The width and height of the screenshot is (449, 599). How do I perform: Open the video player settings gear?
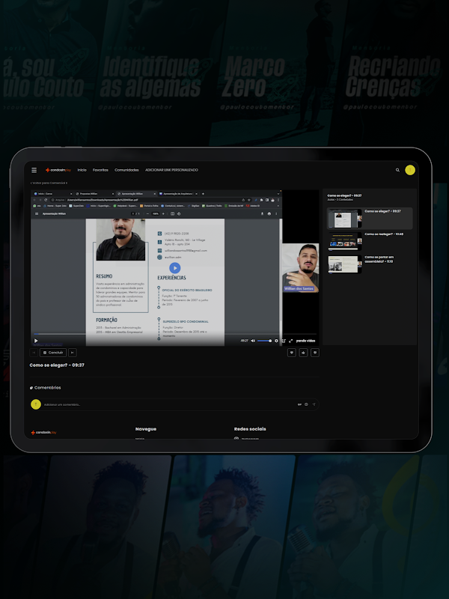click(x=276, y=341)
